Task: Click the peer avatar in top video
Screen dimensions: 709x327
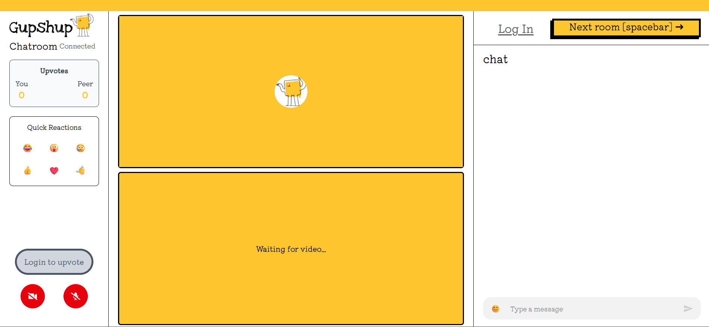Action: point(291,92)
